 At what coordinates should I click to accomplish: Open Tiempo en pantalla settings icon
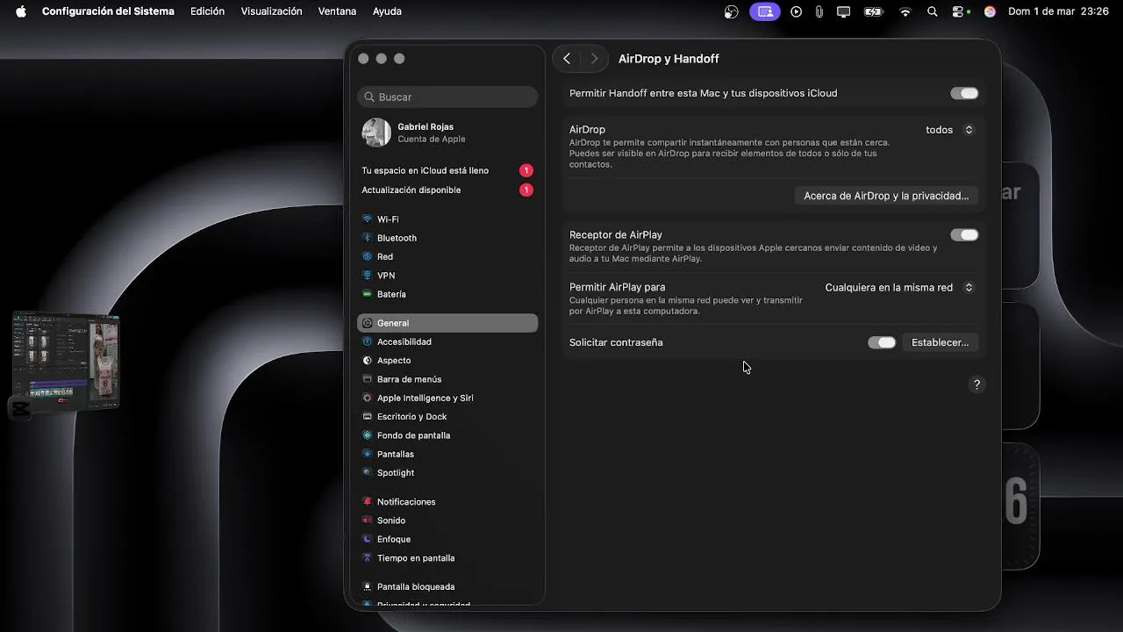click(367, 558)
